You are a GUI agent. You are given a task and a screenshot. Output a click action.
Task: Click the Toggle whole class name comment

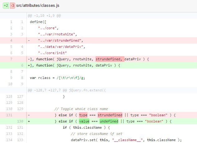tap(81, 109)
